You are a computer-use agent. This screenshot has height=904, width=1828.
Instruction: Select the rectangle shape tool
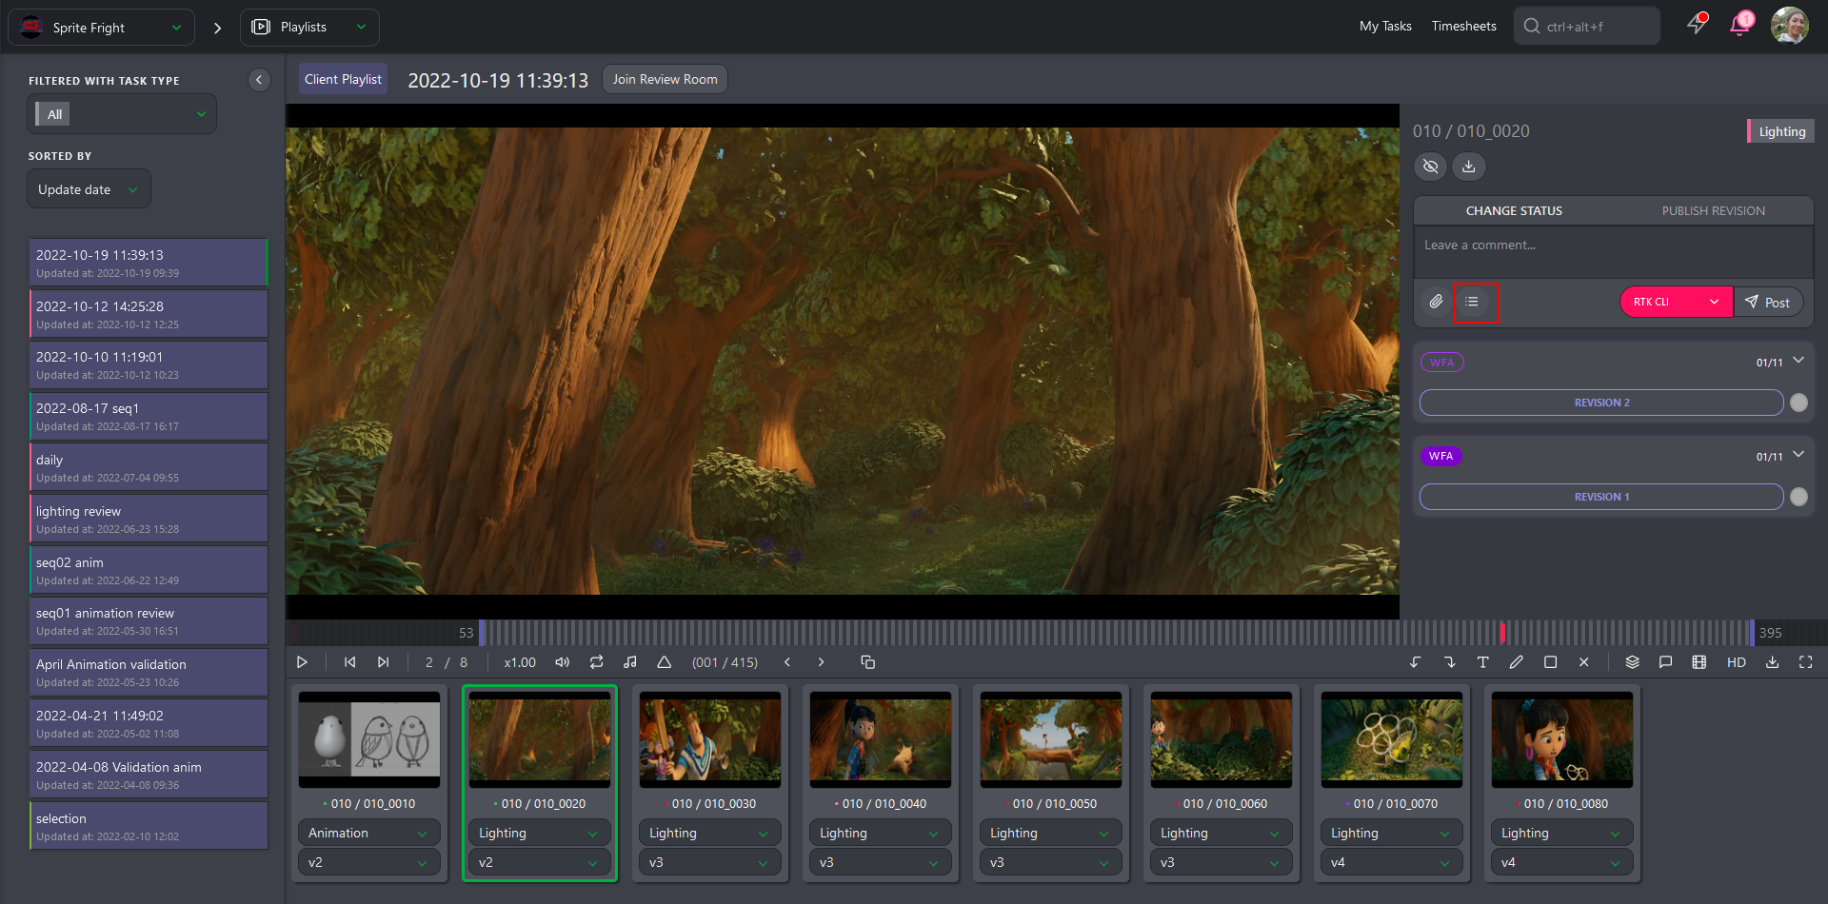(1550, 662)
